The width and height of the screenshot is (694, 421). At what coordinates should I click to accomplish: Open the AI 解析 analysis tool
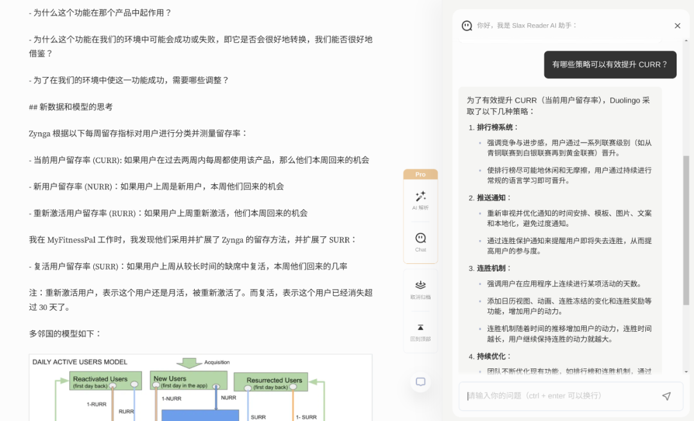pyautogui.click(x=420, y=200)
